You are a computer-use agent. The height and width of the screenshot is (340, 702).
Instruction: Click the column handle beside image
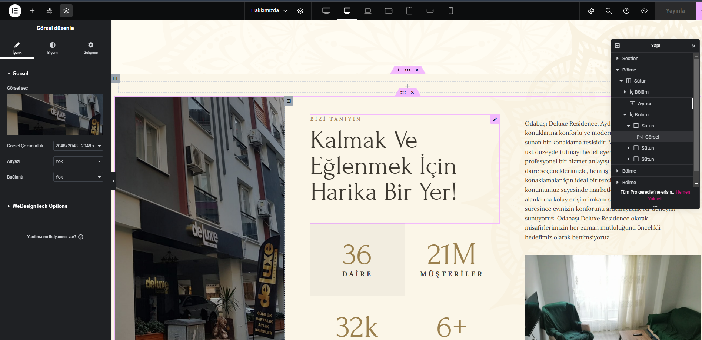point(289,101)
